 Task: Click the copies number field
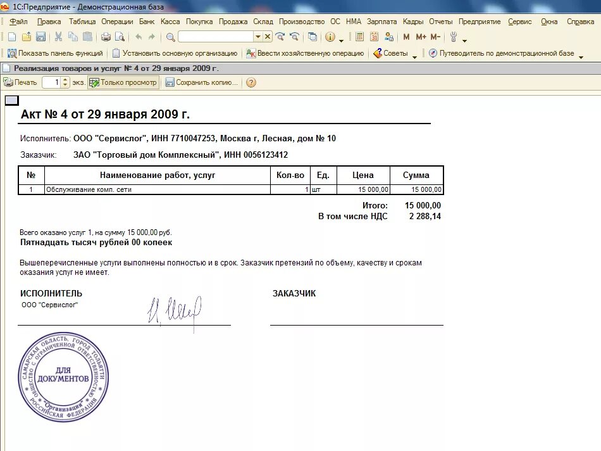pyautogui.click(x=52, y=82)
